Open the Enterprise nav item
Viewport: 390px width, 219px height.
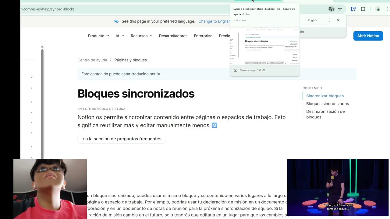[203, 36]
